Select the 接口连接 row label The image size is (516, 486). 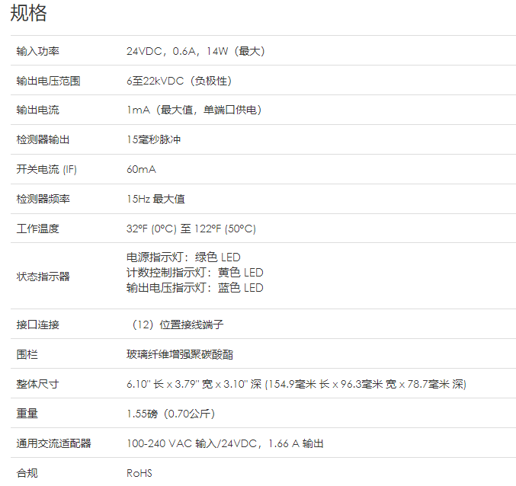(38, 325)
